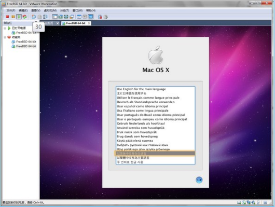Close the sidebar panel with X
275x207 pixels.
[x=36, y=22]
